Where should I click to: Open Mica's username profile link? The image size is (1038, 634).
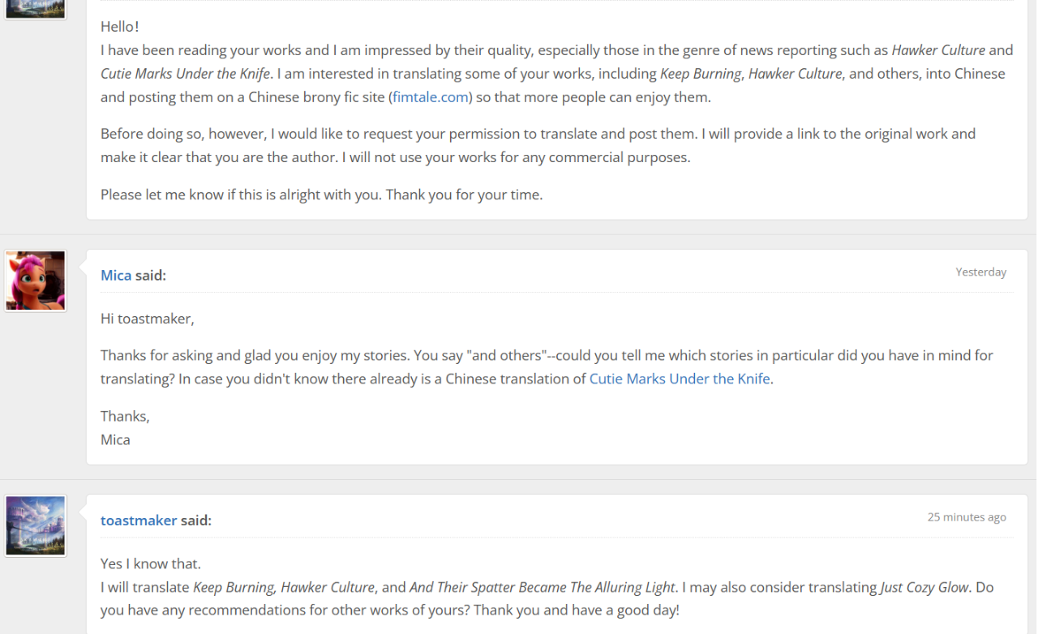[x=115, y=275]
